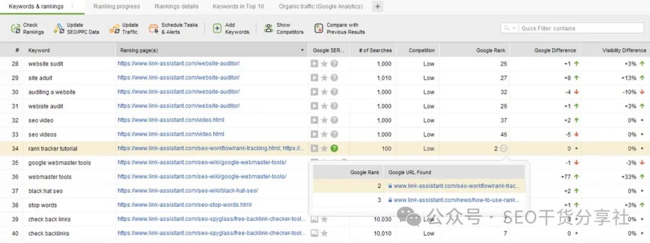This screenshot has width=650, height=243.
Task: Toggle star on the check backlinks row
Action: (324, 233)
